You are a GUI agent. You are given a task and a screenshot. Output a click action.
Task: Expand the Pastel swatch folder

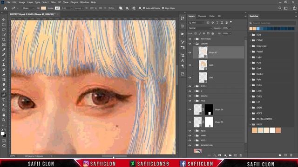(x=251, y=51)
